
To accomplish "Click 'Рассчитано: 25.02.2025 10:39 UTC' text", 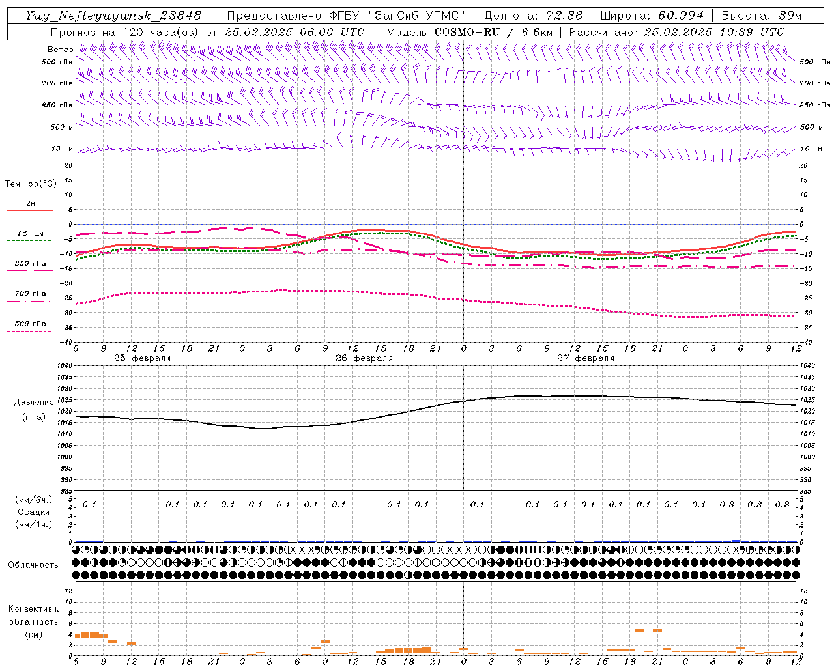I will (676, 32).
